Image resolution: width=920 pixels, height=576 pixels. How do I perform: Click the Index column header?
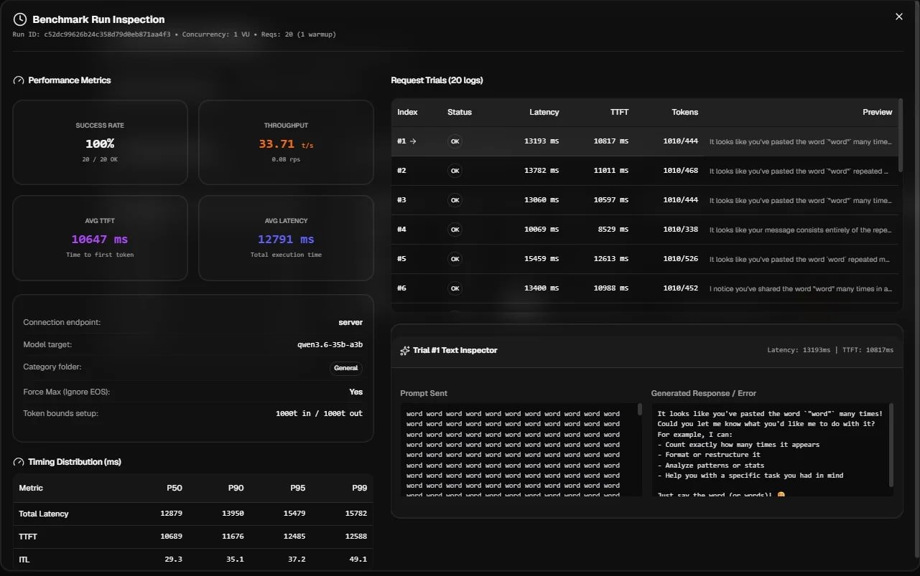(407, 112)
